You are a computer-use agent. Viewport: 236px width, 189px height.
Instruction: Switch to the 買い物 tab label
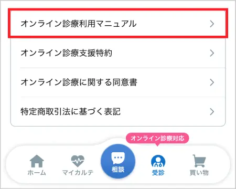coord(199,173)
